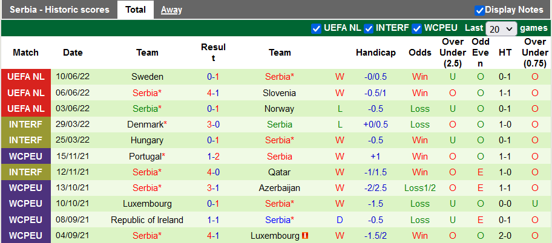Open the Slovenia team link

(x=280, y=93)
